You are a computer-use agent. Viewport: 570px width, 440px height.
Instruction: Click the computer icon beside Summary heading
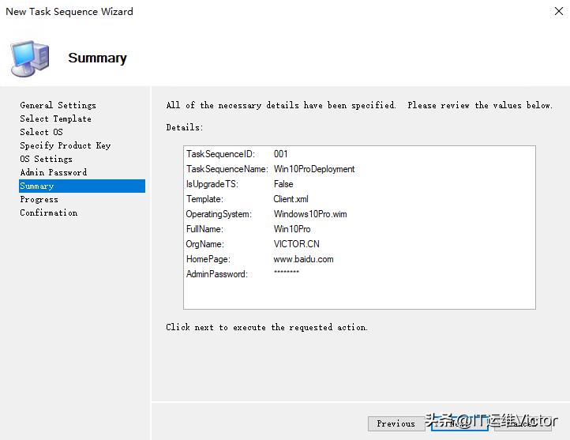point(30,58)
